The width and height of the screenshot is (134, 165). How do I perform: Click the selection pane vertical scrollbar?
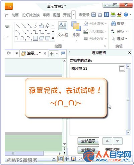point(128,99)
